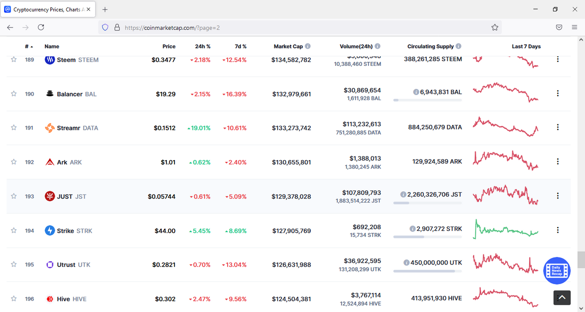This screenshot has height=312, width=585.
Task: Sort by Market Cap column header
Action: coord(288,46)
